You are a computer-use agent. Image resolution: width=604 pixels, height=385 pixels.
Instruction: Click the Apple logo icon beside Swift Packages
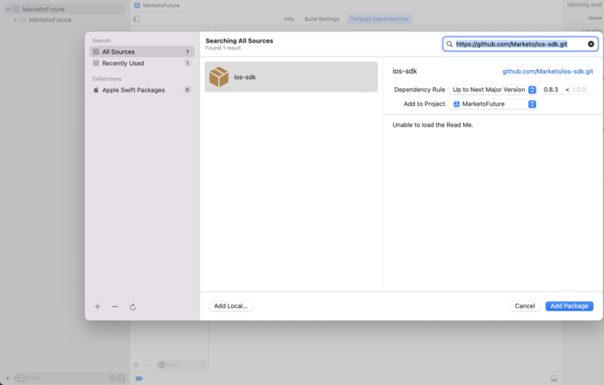[x=96, y=89]
